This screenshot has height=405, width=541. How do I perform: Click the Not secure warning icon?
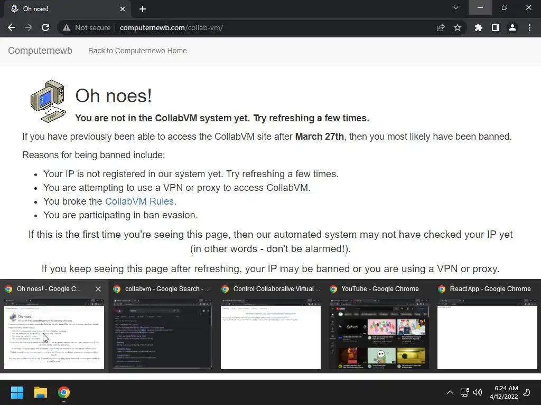(67, 27)
